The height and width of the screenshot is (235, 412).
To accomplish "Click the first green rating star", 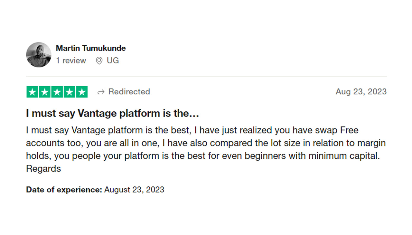I will pyautogui.click(x=32, y=92).
